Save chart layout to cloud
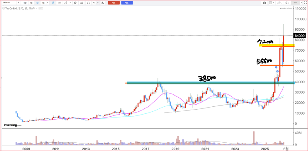The image size is (308, 151). (x=287, y=3)
